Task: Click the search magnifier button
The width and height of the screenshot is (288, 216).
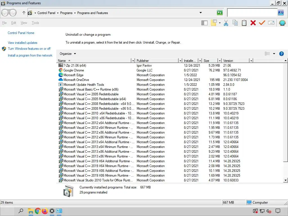Action: [x=281, y=13]
